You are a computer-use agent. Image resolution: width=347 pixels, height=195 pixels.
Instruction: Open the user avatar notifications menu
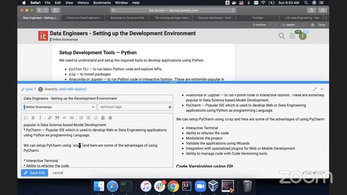pos(303,36)
